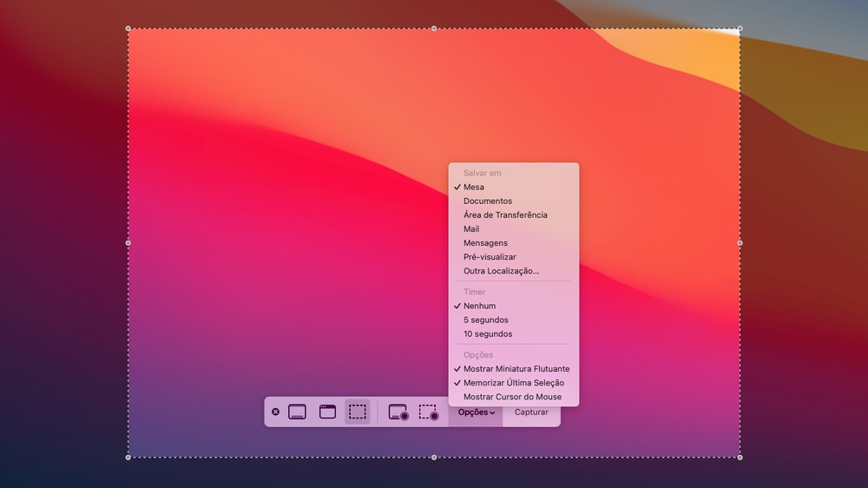Click the capture entire screen icon

click(x=297, y=412)
